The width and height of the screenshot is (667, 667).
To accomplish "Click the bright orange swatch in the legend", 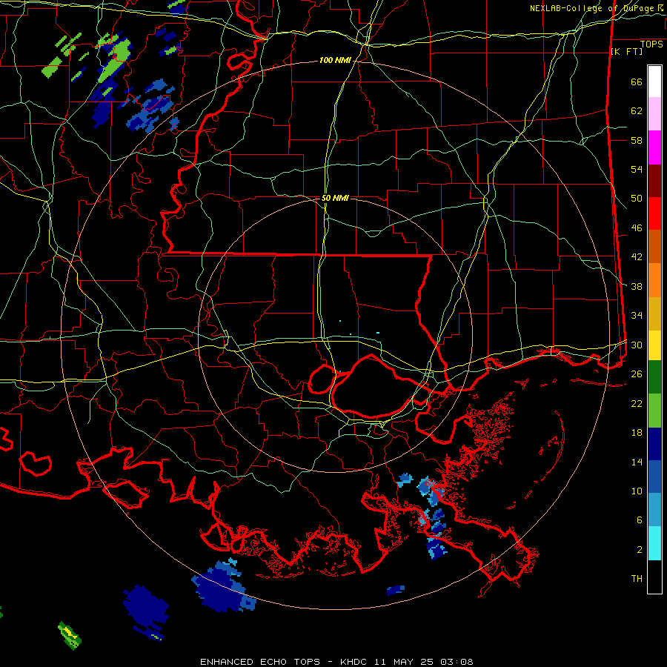I will point(654,280).
